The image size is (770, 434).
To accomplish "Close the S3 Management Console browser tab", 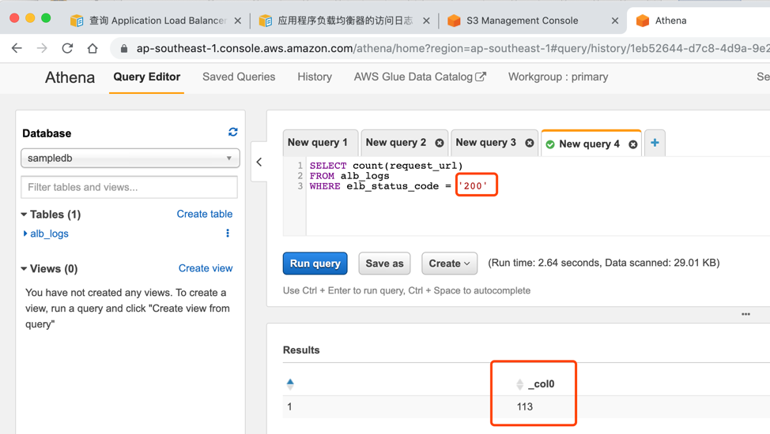I will click(x=615, y=21).
